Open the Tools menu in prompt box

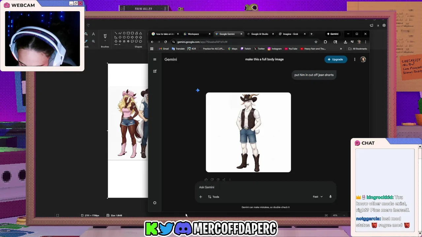tap(213, 197)
